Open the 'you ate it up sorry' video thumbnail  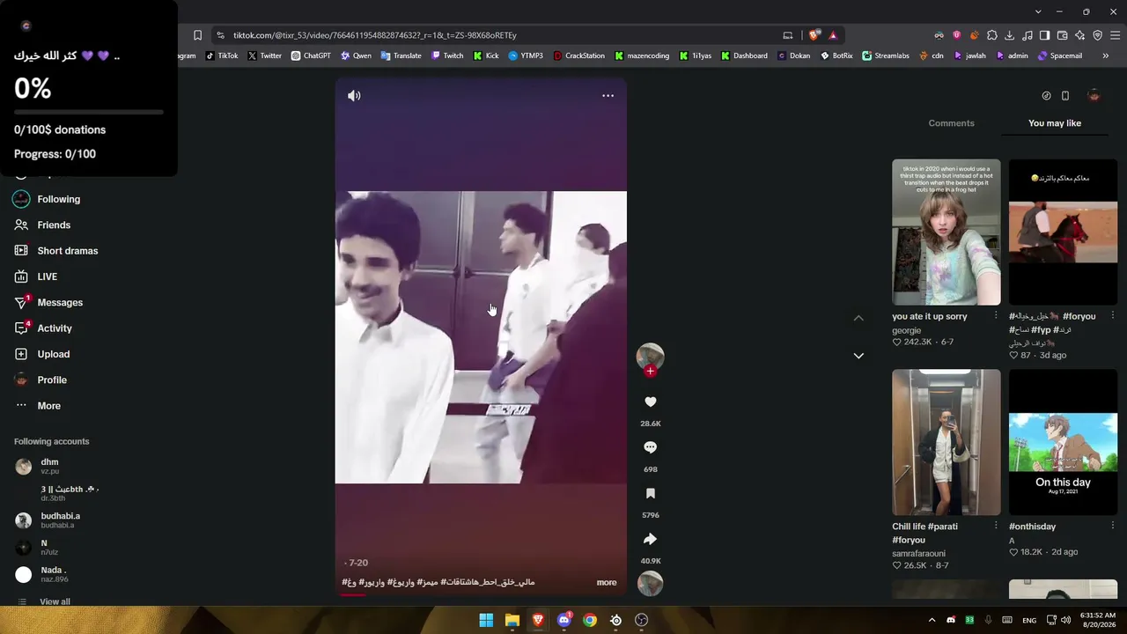pyautogui.click(x=947, y=232)
